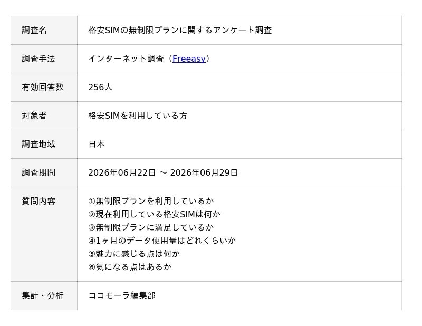422x326 pixels.
Task: Select the 対象者 label cell
Action: 44,116
